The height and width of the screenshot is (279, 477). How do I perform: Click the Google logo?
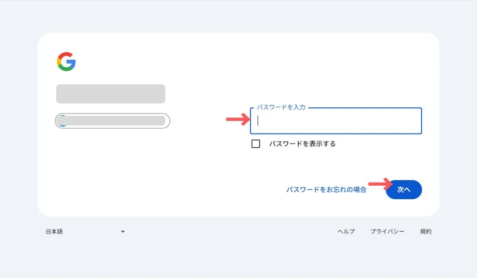(66, 61)
